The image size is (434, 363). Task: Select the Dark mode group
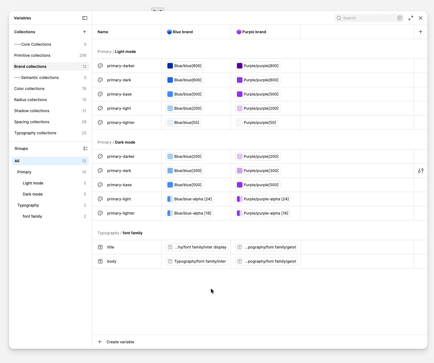click(x=50, y=194)
